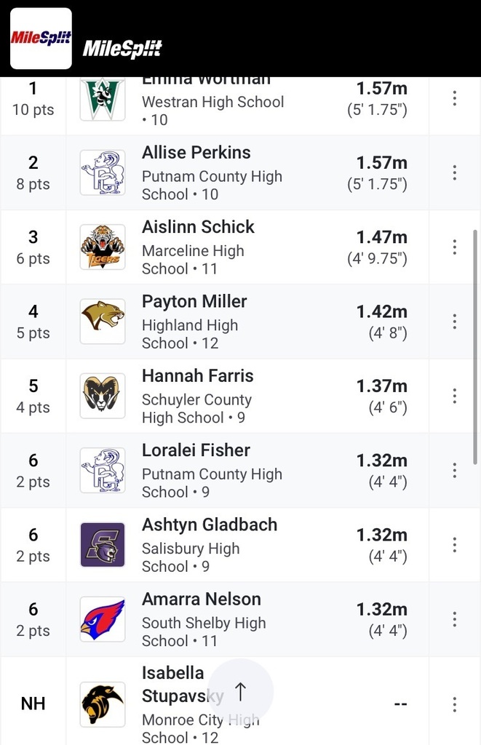Tap the scroll-to-top arrow button
The image size is (481, 745).
pyautogui.click(x=240, y=691)
